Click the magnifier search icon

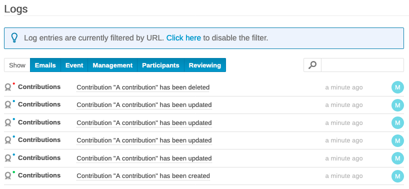(312, 65)
